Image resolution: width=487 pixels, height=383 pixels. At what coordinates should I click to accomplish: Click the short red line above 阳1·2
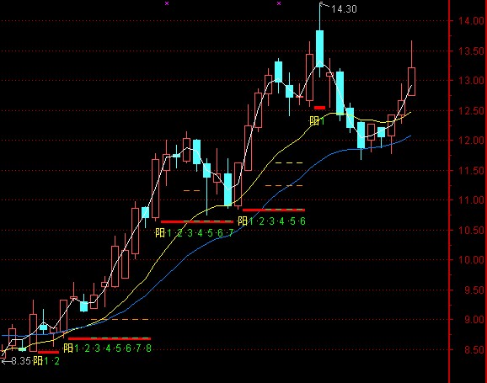click(48, 352)
